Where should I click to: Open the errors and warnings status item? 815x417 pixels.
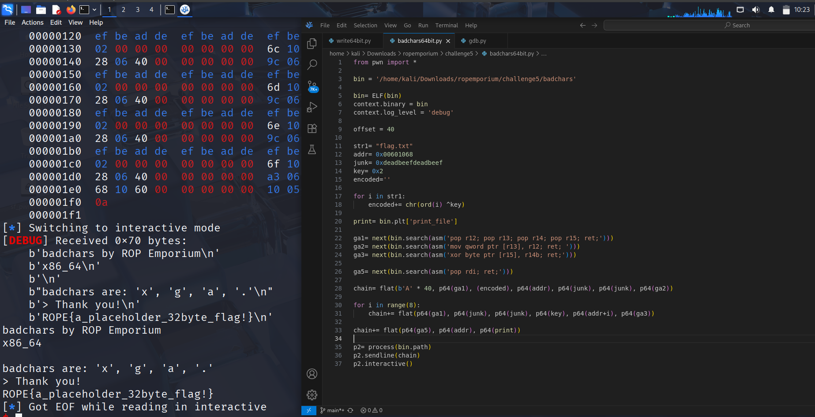point(372,410)
